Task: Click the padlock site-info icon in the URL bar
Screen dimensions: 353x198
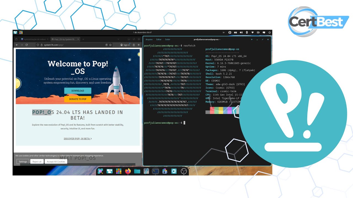Action: click(42, 45)
